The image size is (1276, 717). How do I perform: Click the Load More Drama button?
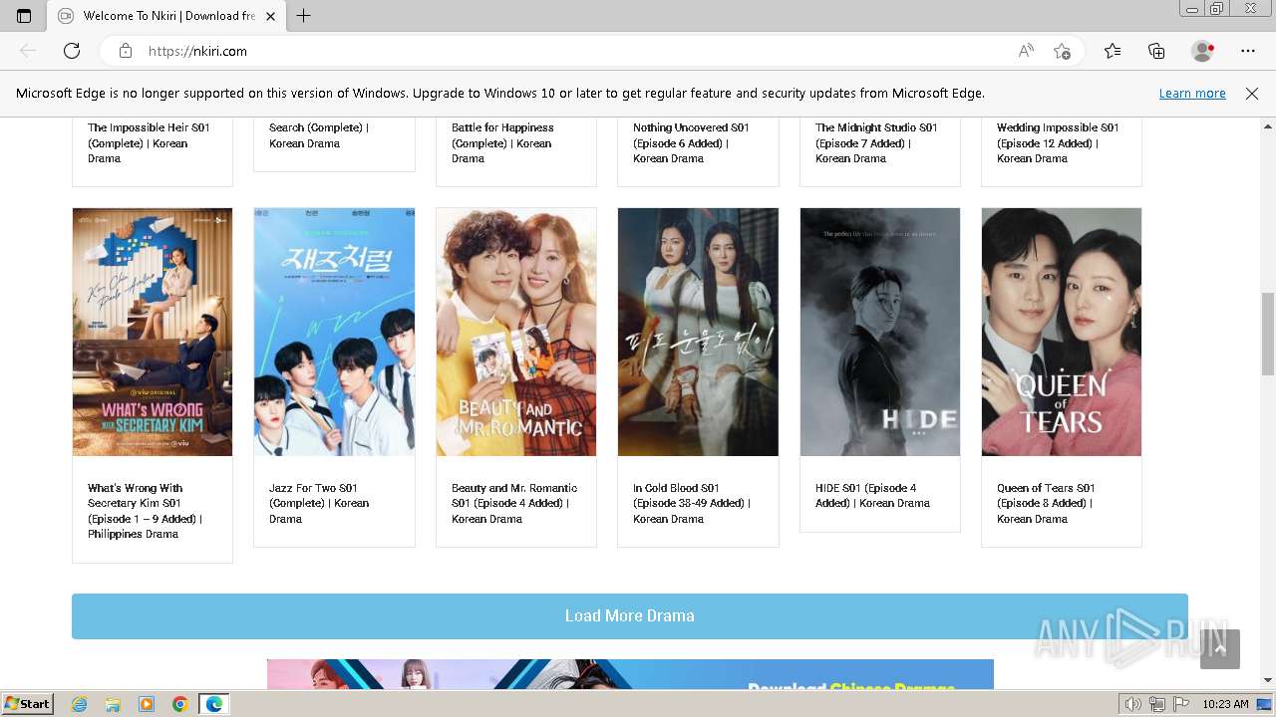click(630, 616)
